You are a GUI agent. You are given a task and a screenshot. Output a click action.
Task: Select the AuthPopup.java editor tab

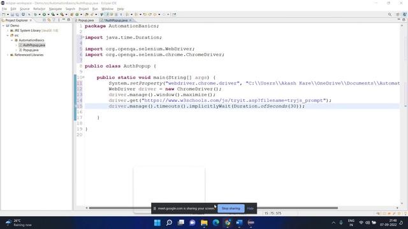coord(115,20)
